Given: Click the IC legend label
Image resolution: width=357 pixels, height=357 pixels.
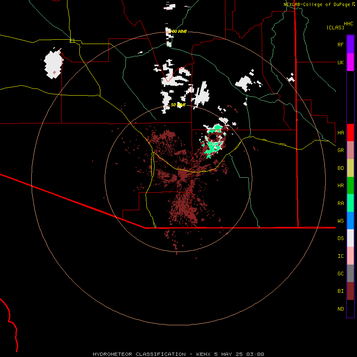Looking at the screenshot, I should click(340, 256).
